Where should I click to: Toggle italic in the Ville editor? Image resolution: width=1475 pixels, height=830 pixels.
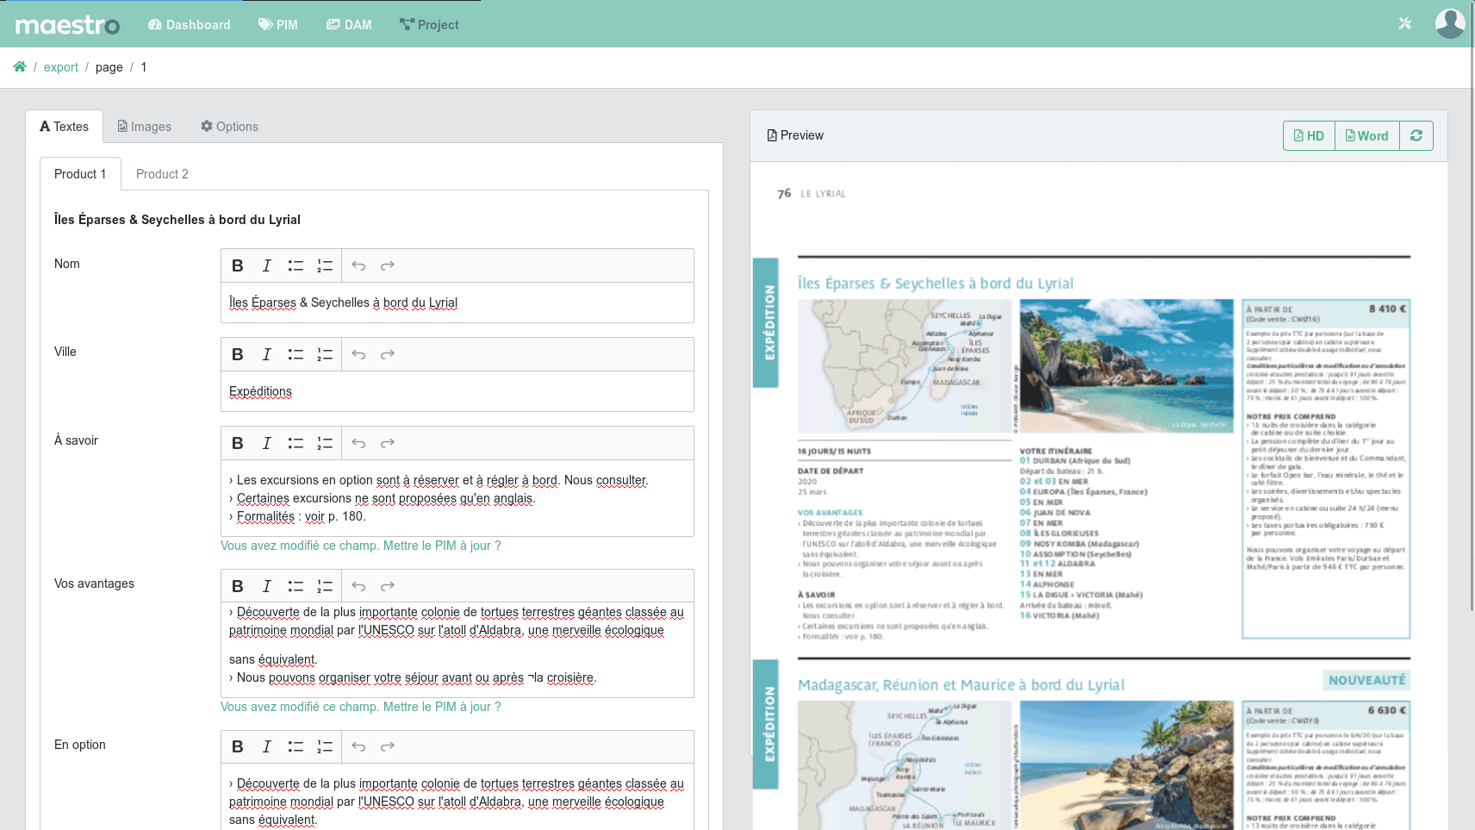click(x=267, y=355)
